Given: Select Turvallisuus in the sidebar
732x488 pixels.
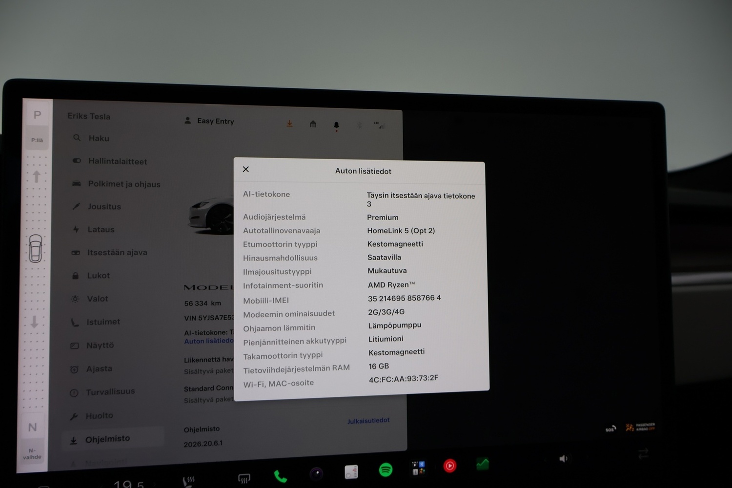Looking at the screenshot, I should coord(102,392).
